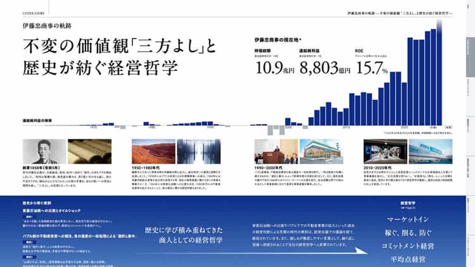Click the running header title at top right
The image size is (475, 267).
[400, 13]
